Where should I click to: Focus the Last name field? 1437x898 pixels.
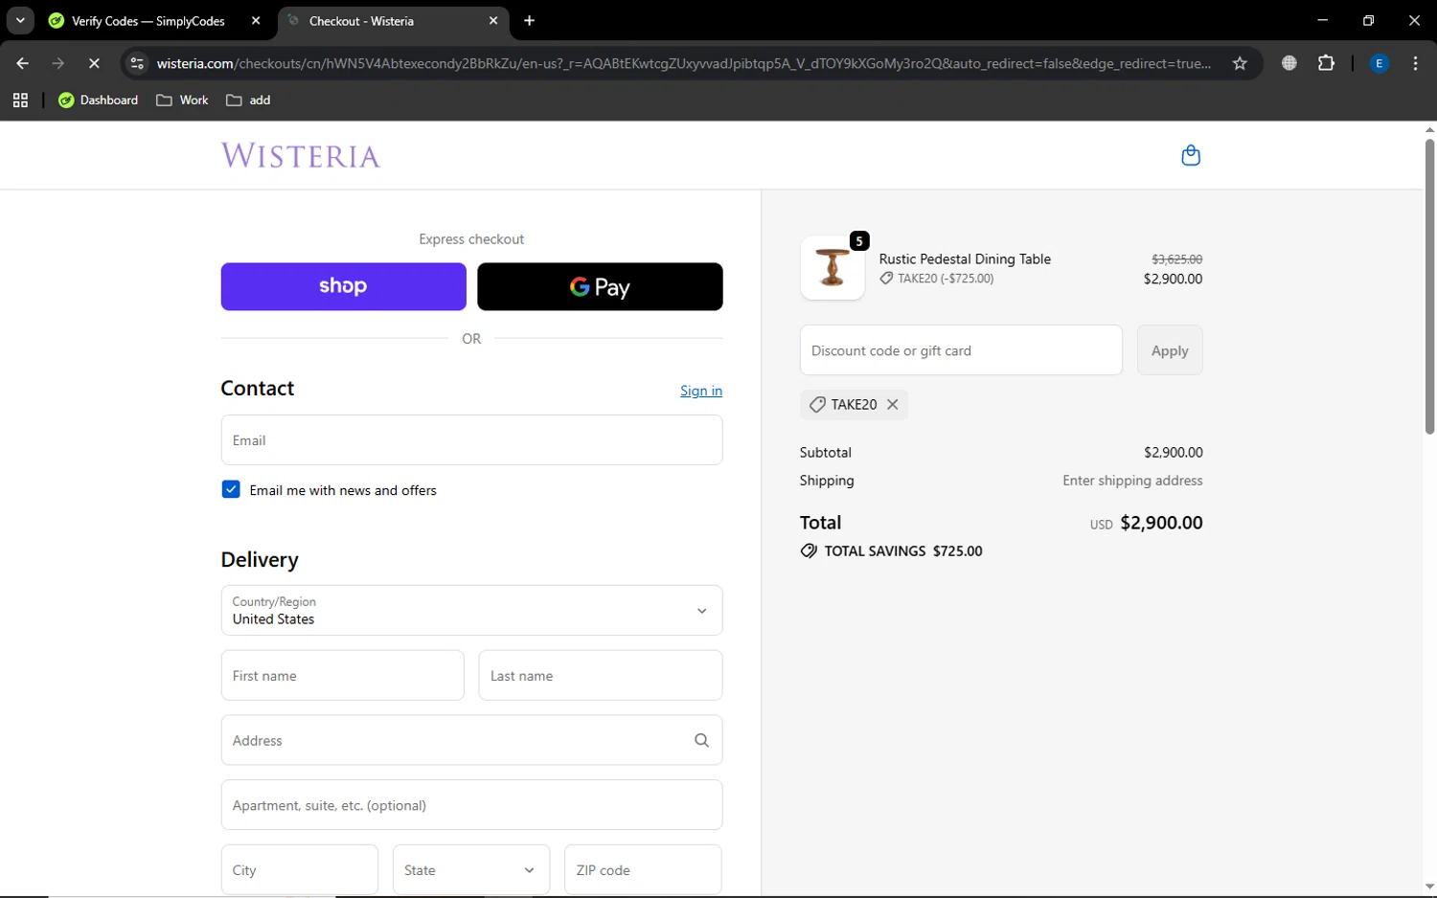pos(600,675)
